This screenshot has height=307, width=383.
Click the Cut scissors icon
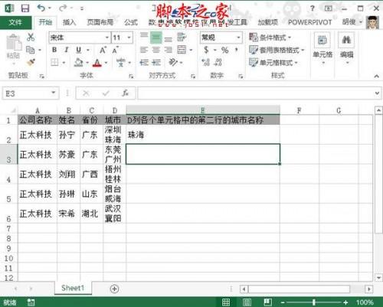pyautogui.click(x=31, y=38)
